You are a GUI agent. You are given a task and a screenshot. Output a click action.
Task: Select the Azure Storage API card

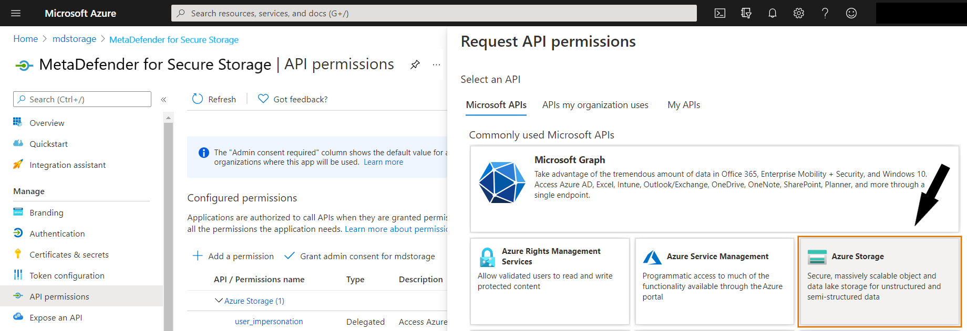(879, 282)
